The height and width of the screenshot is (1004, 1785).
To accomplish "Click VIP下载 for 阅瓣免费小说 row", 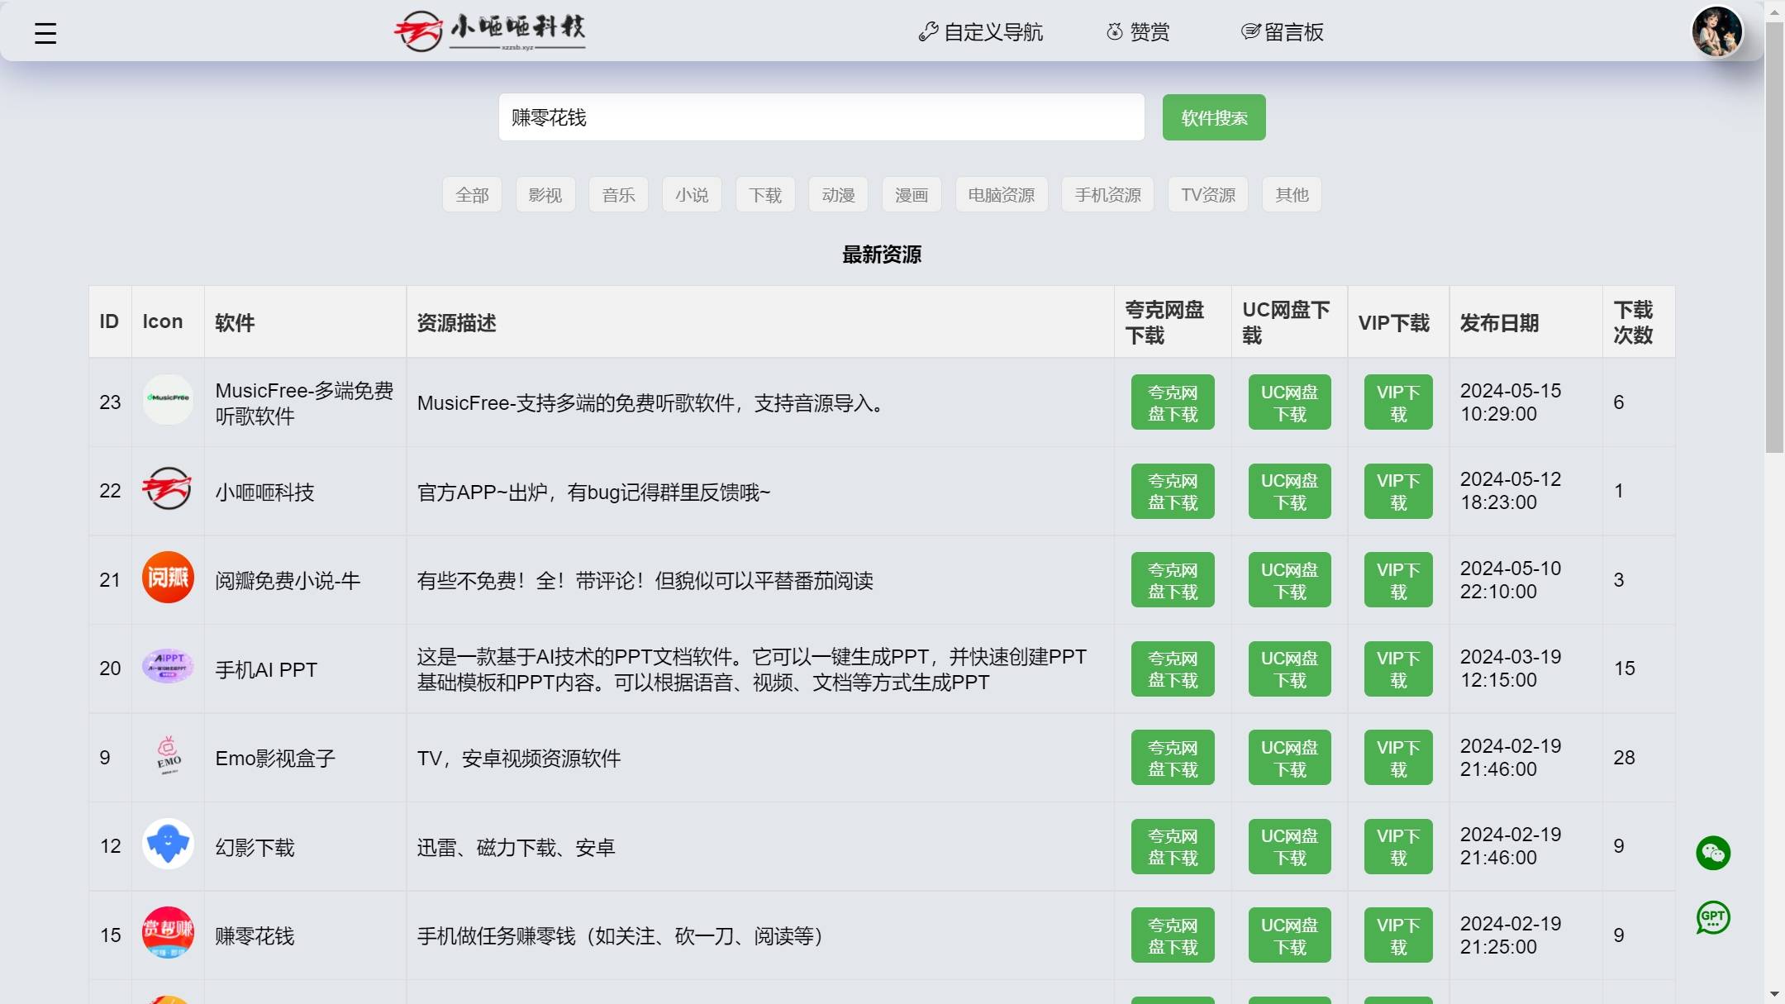I will [x=1398, y=580].
